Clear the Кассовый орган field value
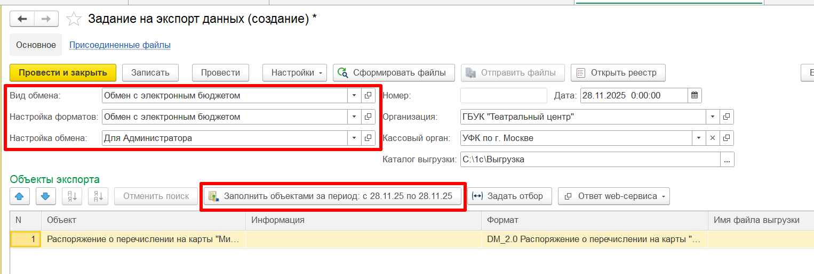The image size is (814, 274). pyautogui.click(x=713, y=138)
